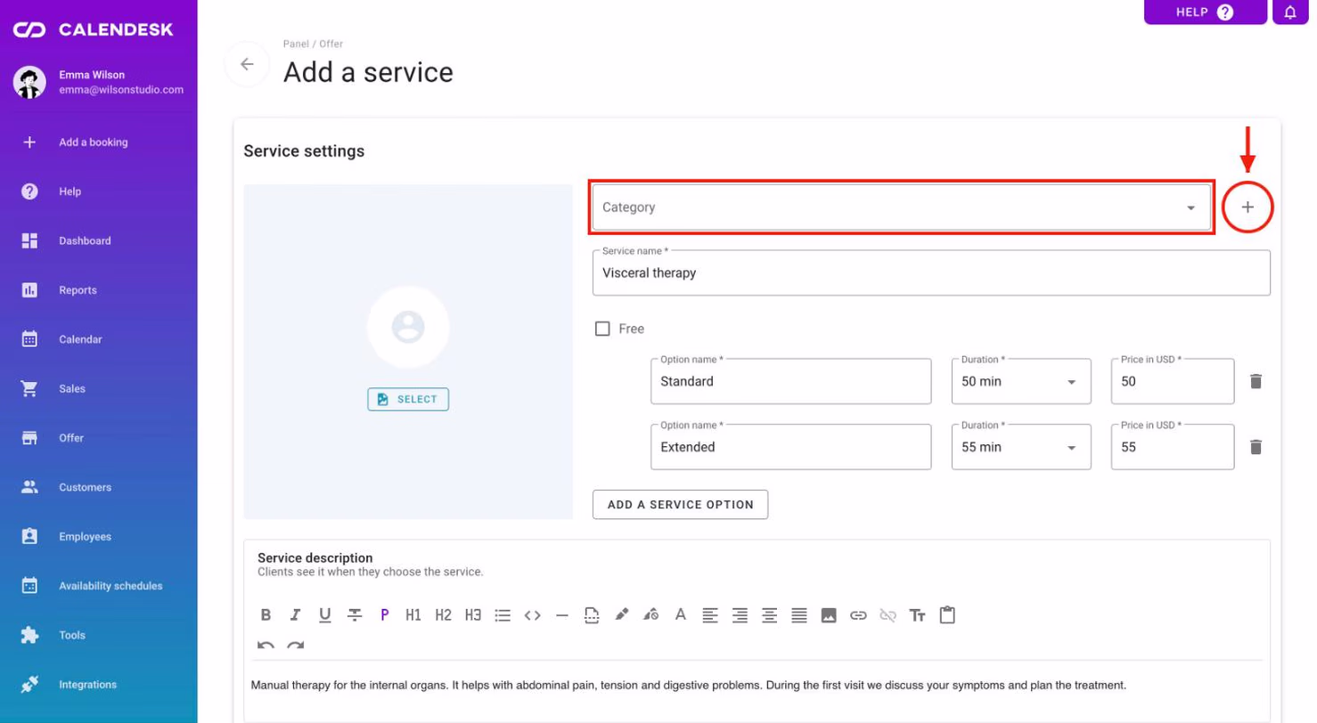The height and width of the screenshot is (723, 1317).
Task: Click the Service name field
Action: (x=931, y=272)
